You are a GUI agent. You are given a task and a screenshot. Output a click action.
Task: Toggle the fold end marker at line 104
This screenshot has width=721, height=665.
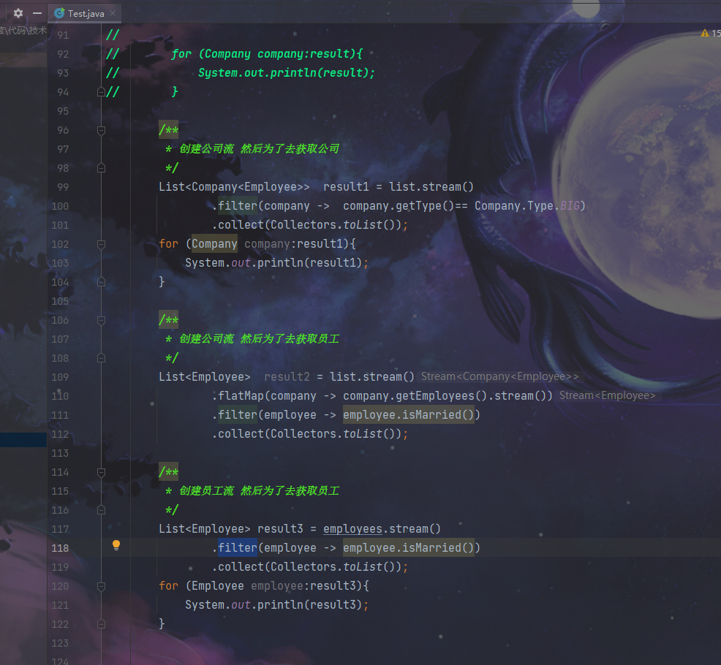101,282
